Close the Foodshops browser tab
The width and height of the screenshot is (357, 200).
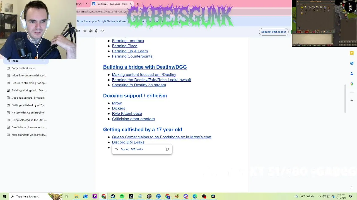tap(131, 4)
